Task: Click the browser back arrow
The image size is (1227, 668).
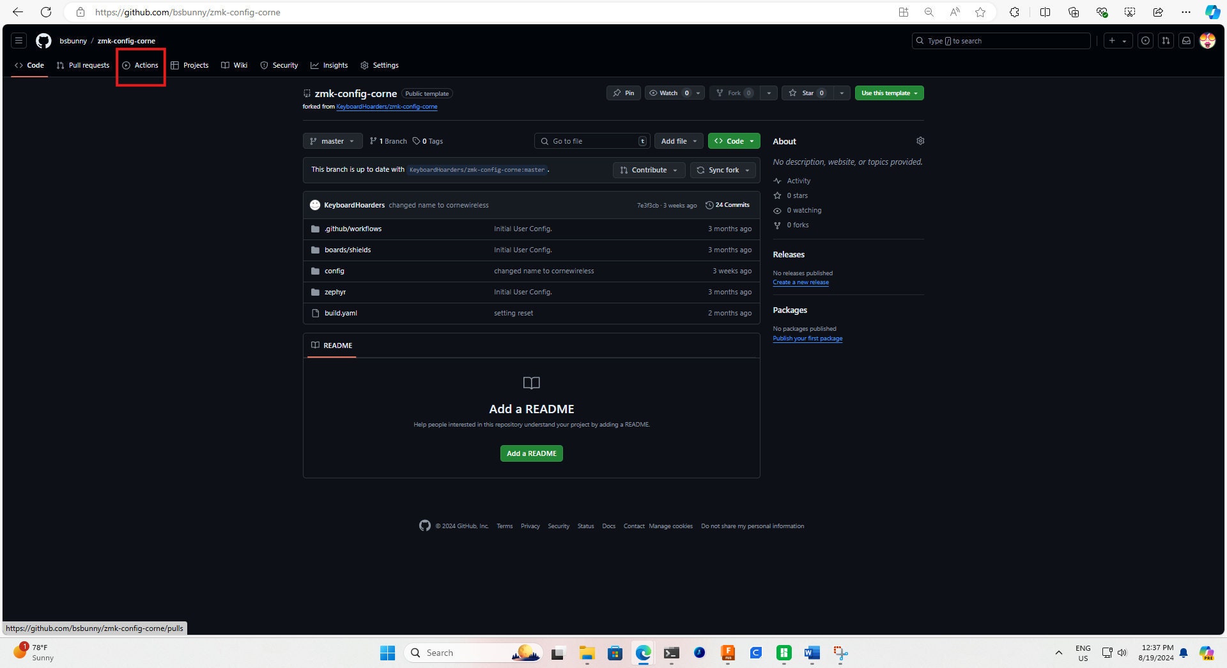Action: point(18,12)
